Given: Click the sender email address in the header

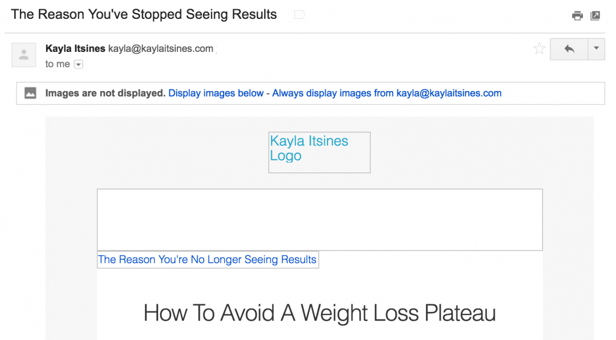Looking at the screenshot, I should (161, 49).
